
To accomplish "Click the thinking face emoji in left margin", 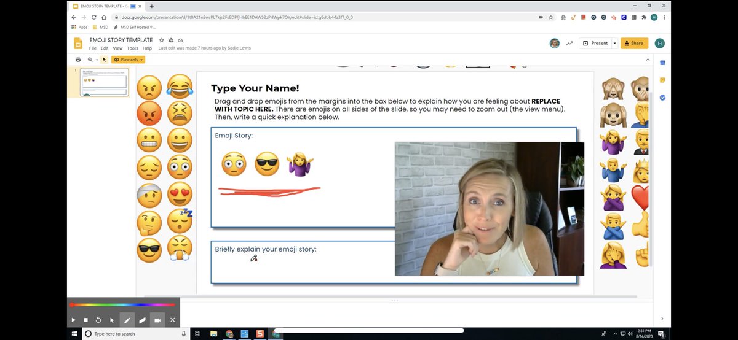I will click(x=149, y=223).
